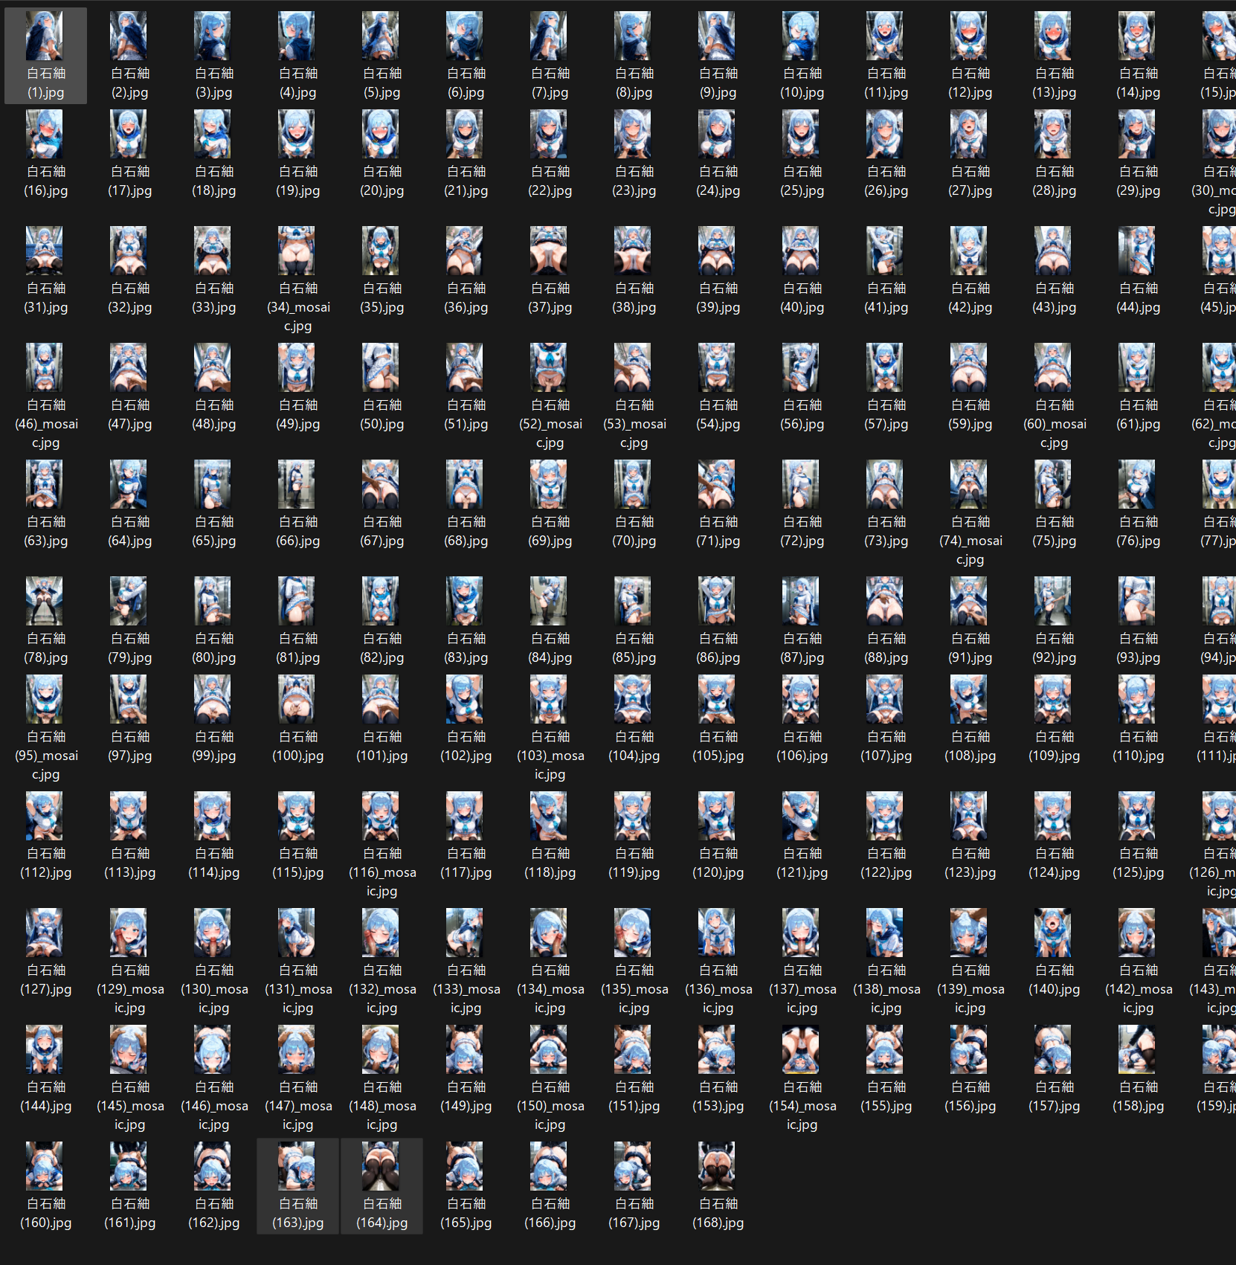Screen dimensions: 1236x1265
Task: Click the file name 白石紬 (103)_mosaic.jpg
Action: click(550, 755)
